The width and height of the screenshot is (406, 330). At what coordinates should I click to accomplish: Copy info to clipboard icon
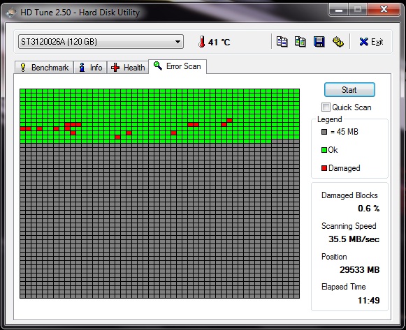282,42
